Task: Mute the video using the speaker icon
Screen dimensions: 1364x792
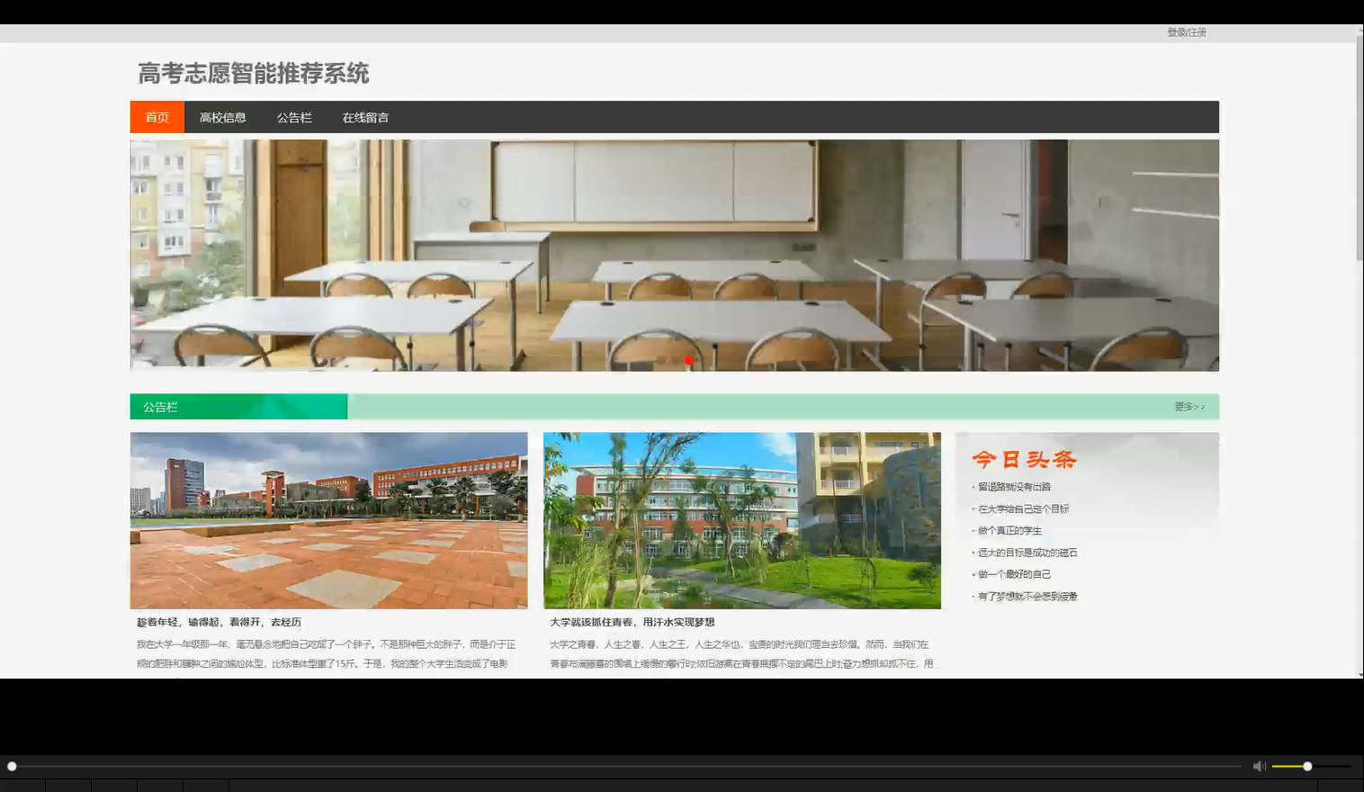Action: coord(1258,765)
